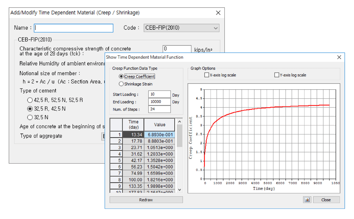Click the End Loading input field
Viewport: 354px width, 219px height.
click(x=159, y=102)
